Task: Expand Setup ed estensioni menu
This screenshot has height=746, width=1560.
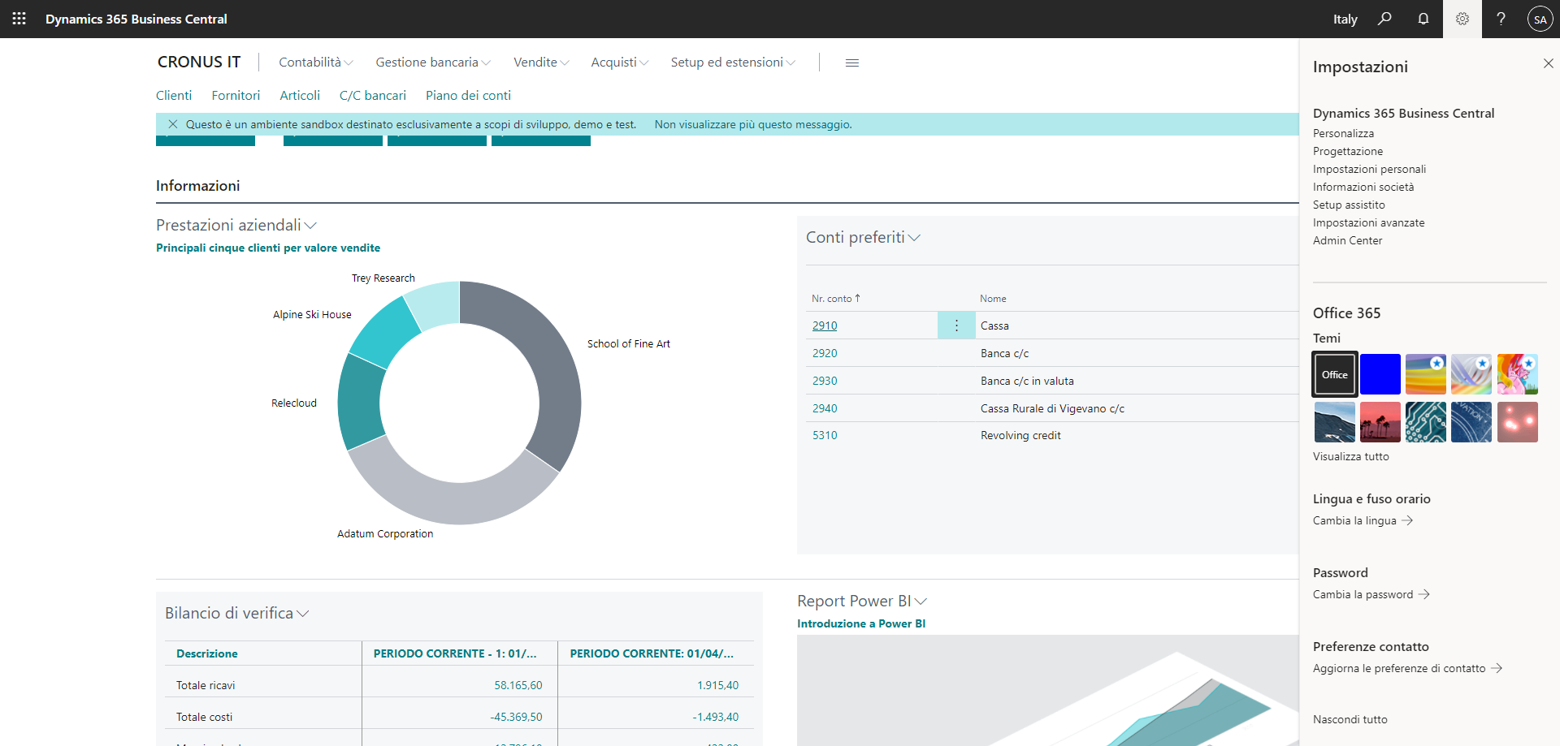Action: tap(733, 63)
